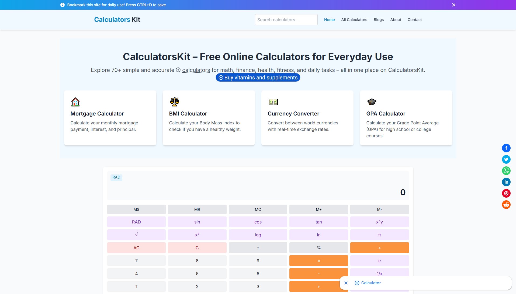
Task: Share page on Facebook icon
Action: pyautogui.click(x=506, y=148)
